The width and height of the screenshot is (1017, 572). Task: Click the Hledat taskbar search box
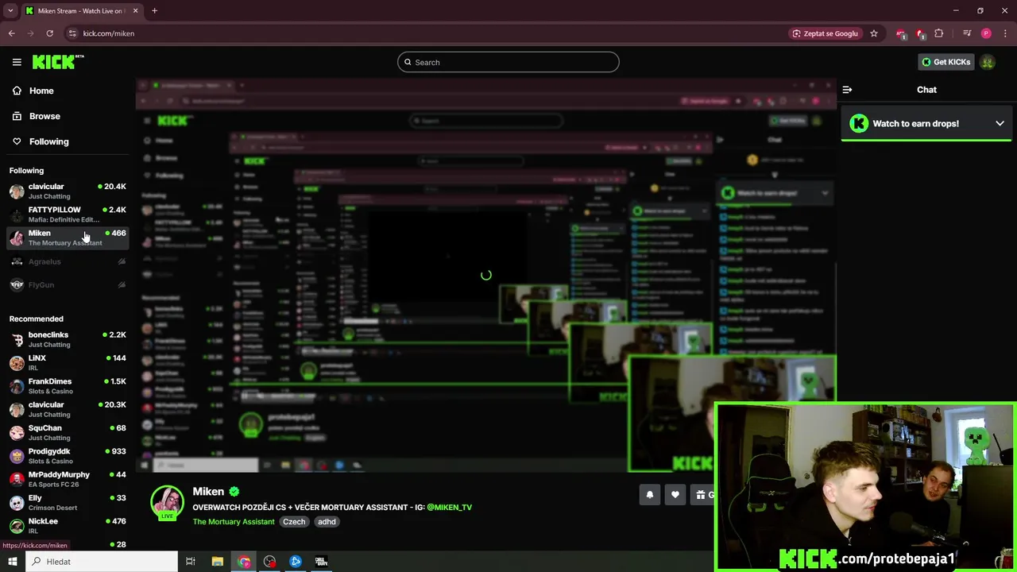pyautogui.click(x=102, y=562)
